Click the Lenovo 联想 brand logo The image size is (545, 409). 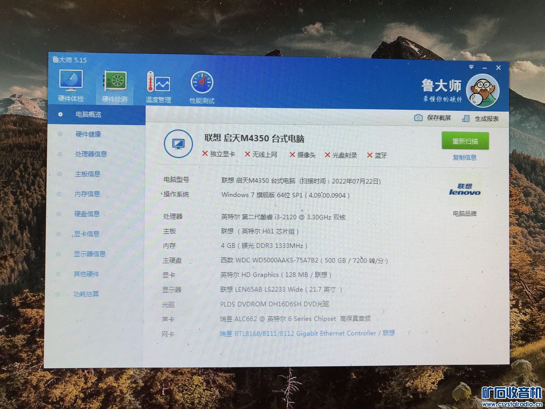[465, 189]
